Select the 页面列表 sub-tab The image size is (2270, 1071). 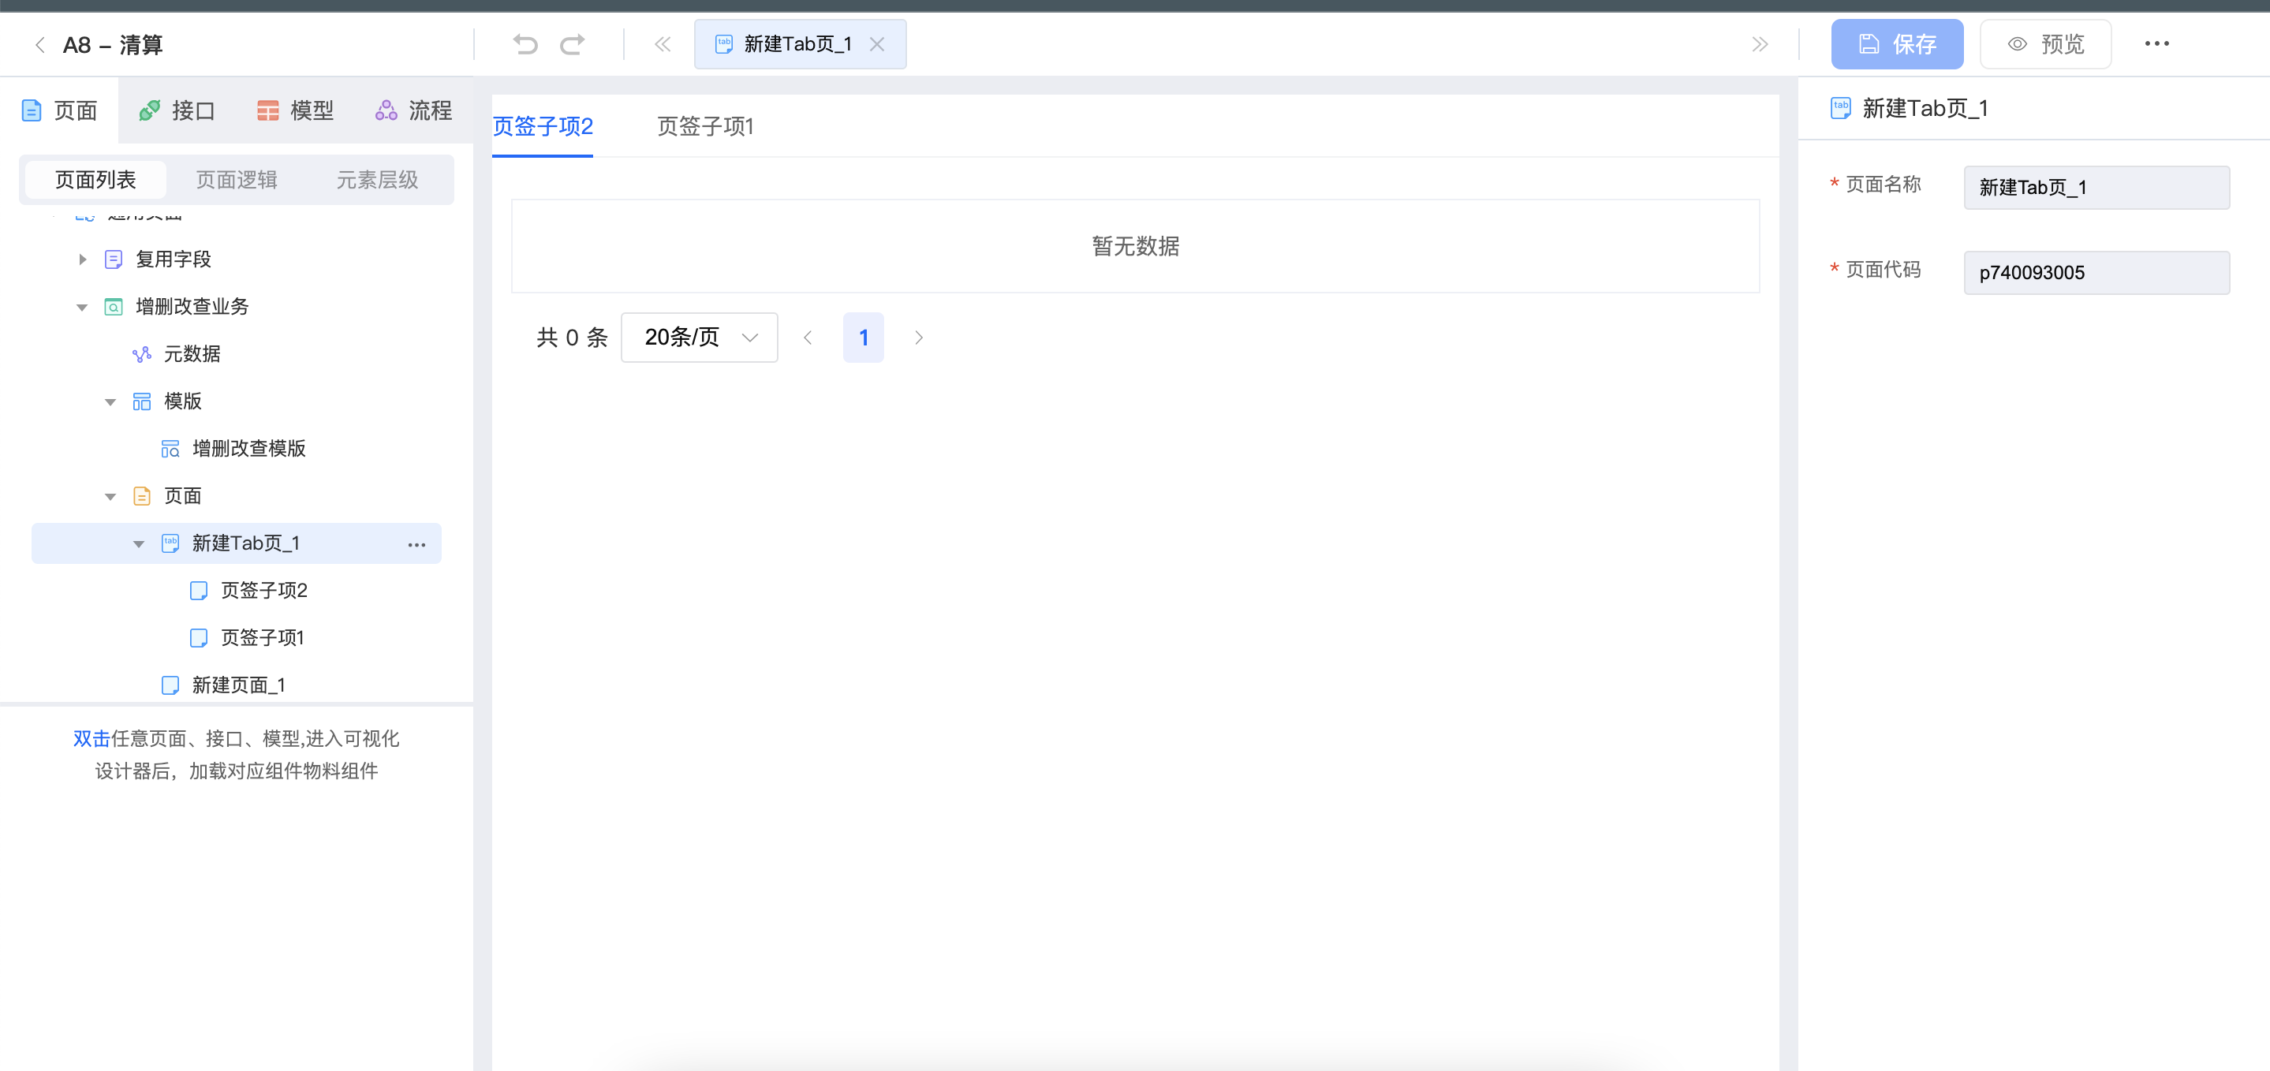click(96, 180)
